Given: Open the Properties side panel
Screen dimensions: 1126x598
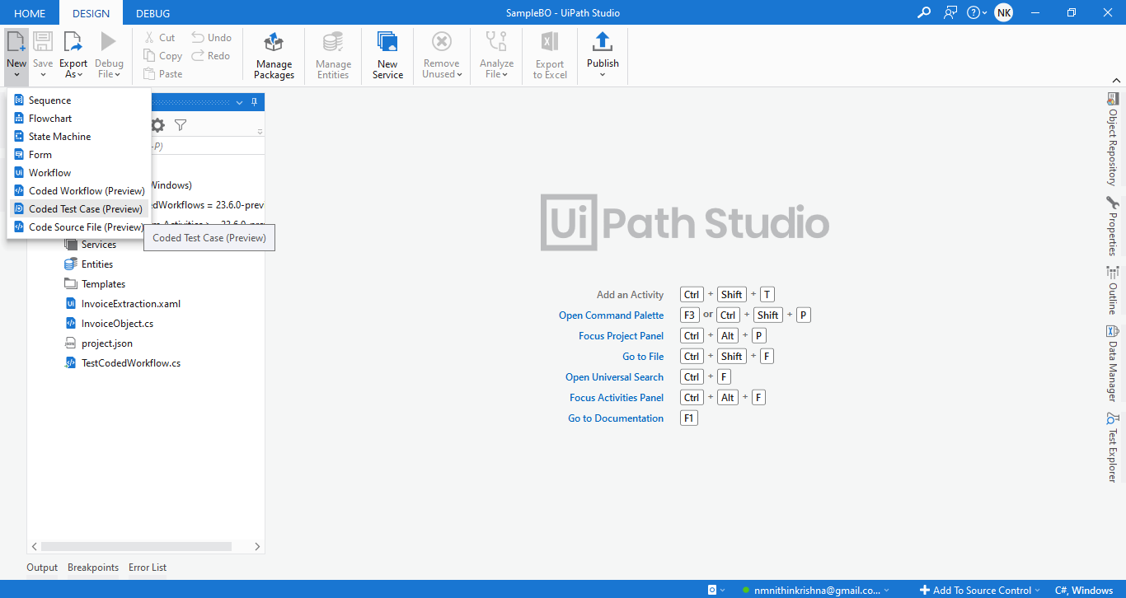Looking at the screenshot, I should [1112, 226].
